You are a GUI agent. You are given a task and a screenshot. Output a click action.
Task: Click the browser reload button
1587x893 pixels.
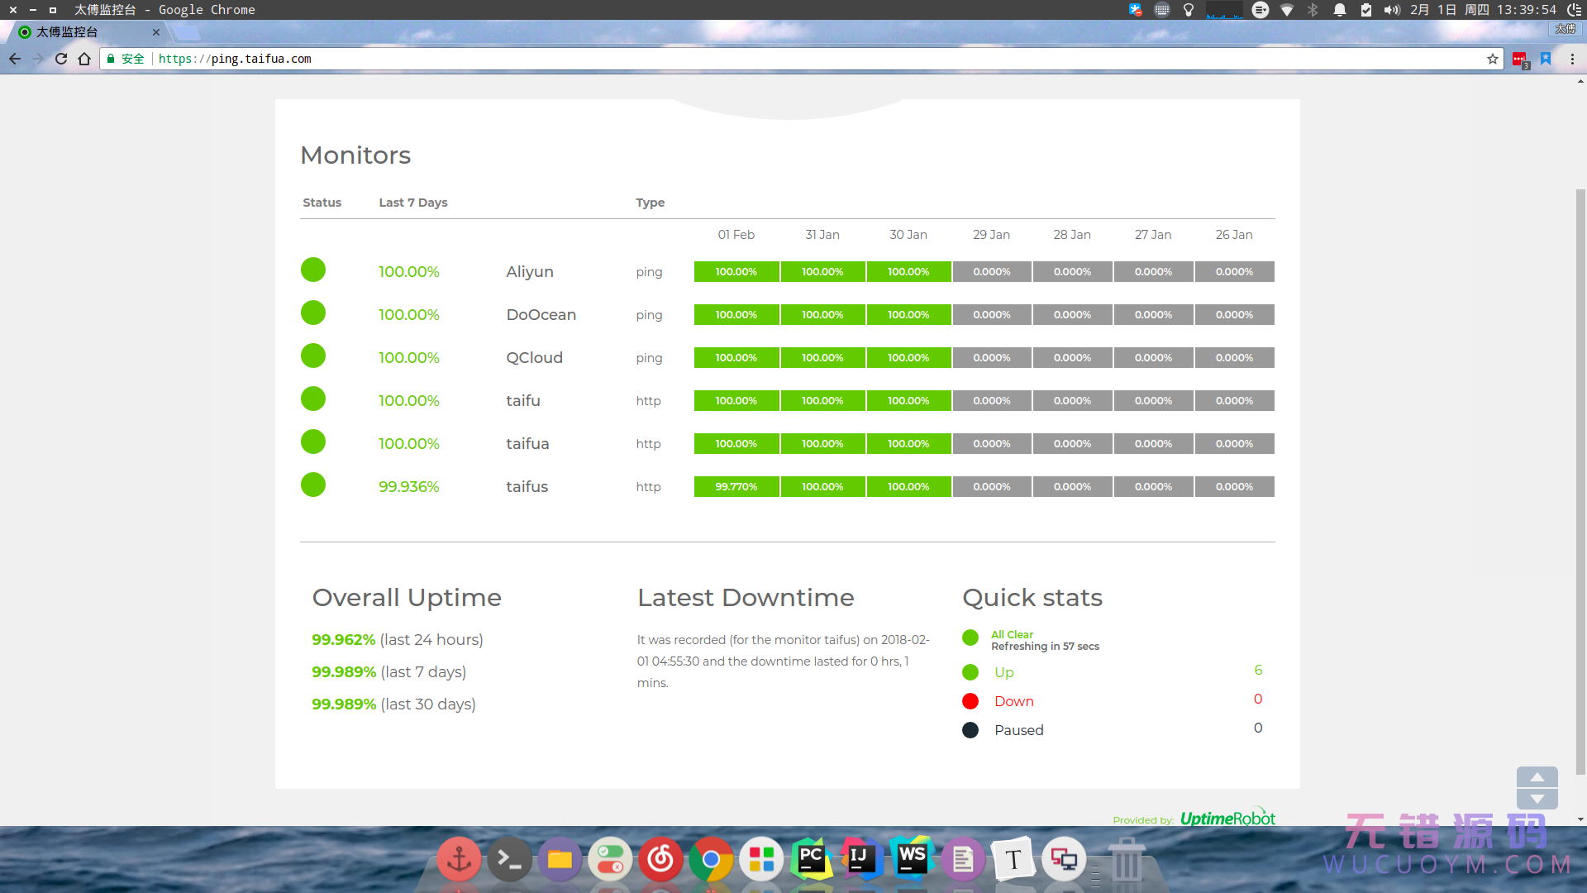61,59
